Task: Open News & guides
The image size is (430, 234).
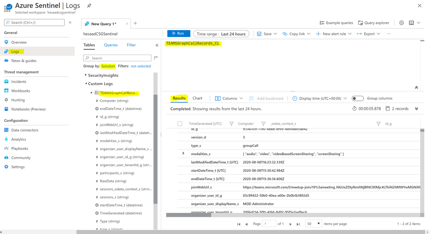Action: (24, 61)
